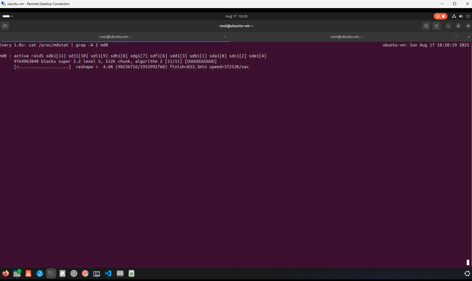
Task: Click the '[11/11]' device count
Action: [174, 62]
